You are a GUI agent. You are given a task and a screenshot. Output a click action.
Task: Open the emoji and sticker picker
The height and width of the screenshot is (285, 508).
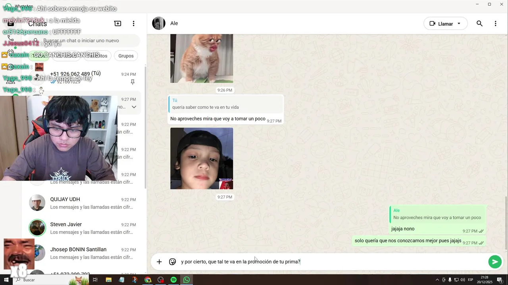(x=172, y=262)
